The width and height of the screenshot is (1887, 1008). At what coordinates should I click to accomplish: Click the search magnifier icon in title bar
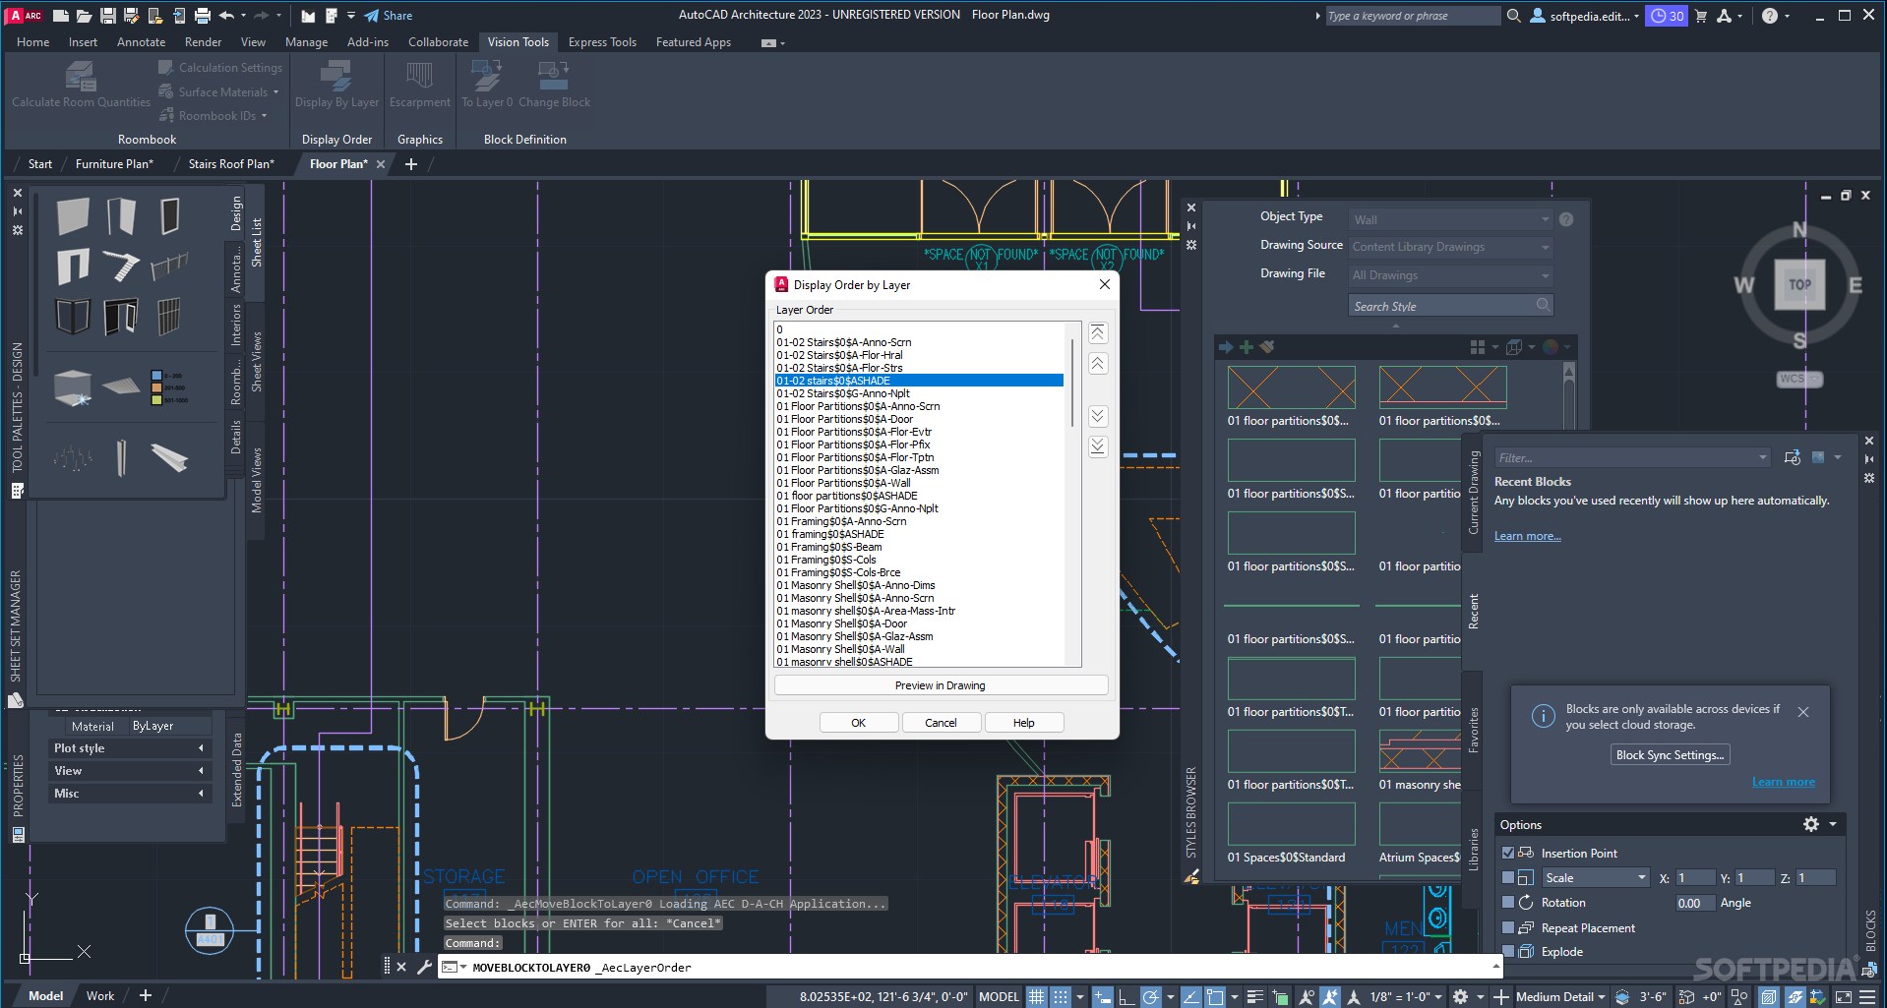click(x=1514, y=16)
